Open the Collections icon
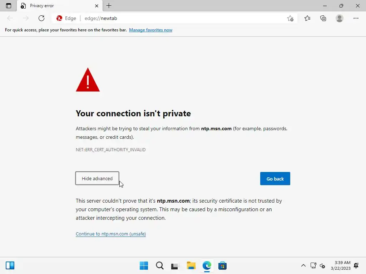This screenshot has height=274, width=366. pos(323,18)
